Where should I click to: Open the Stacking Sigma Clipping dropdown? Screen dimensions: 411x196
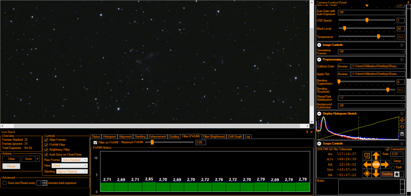coord(72,171)
